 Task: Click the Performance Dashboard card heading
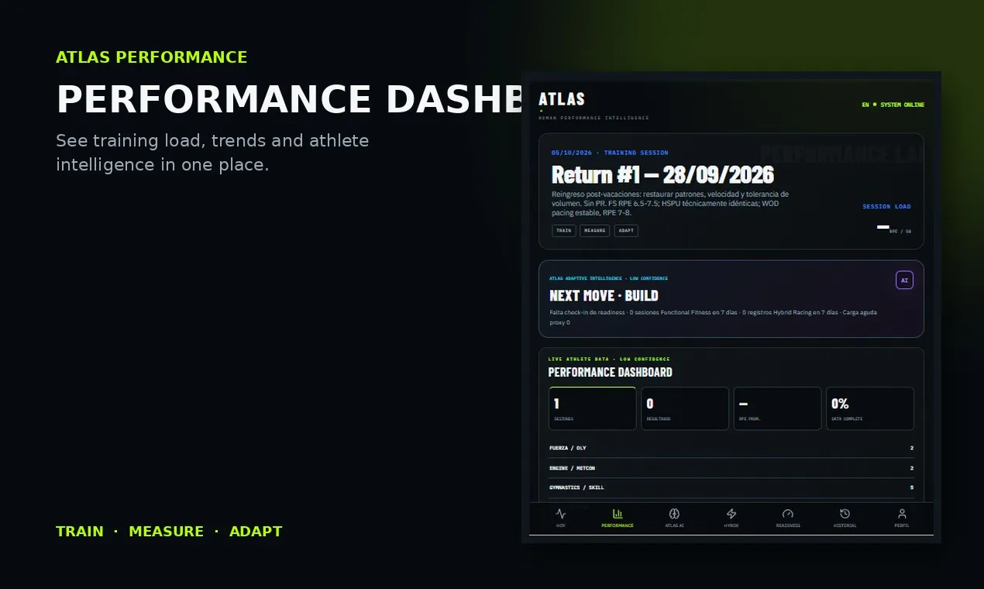[610, 372]
